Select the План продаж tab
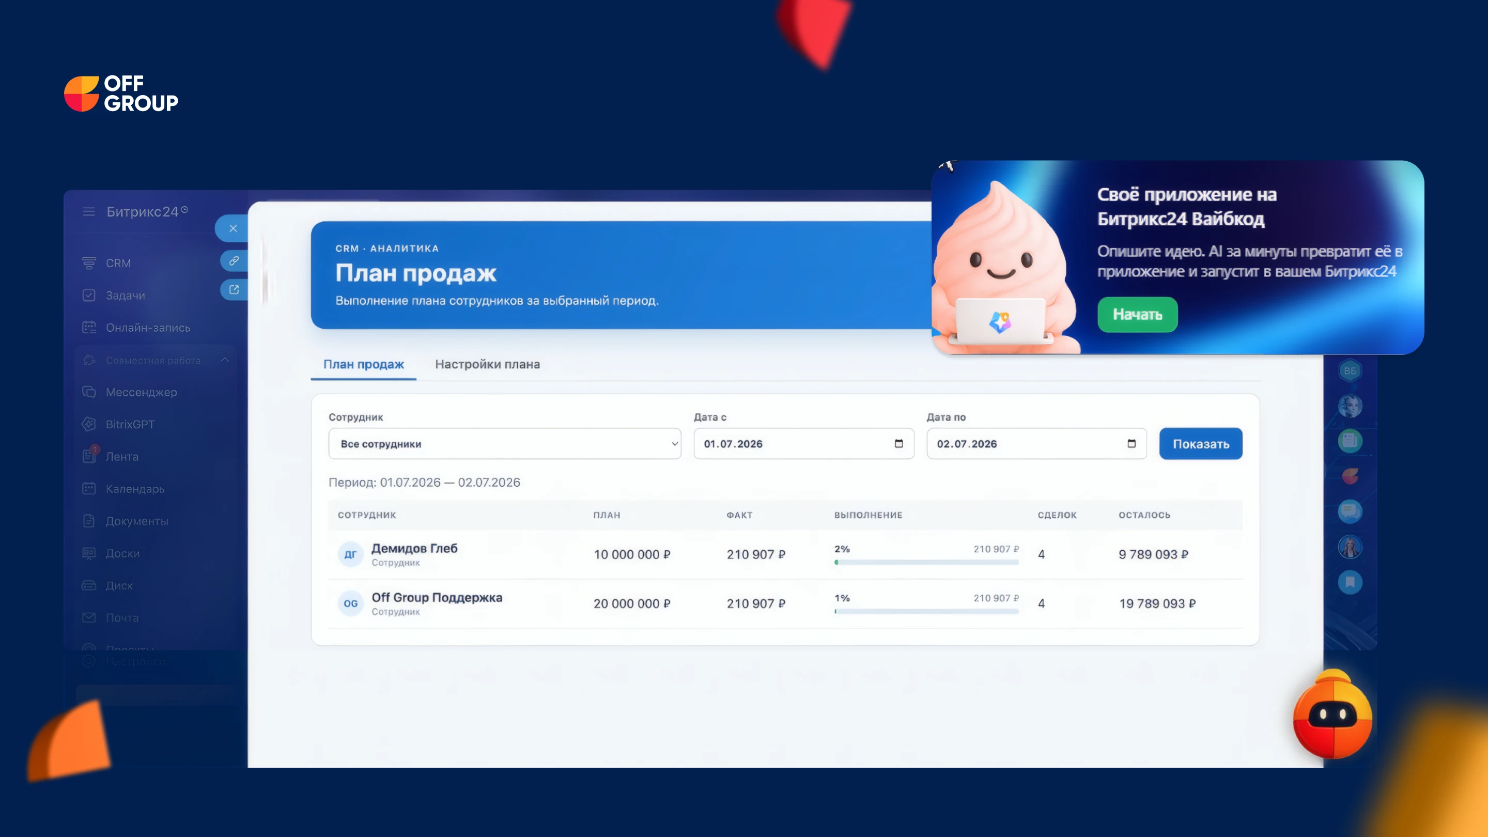 click(x=363, y=364)
